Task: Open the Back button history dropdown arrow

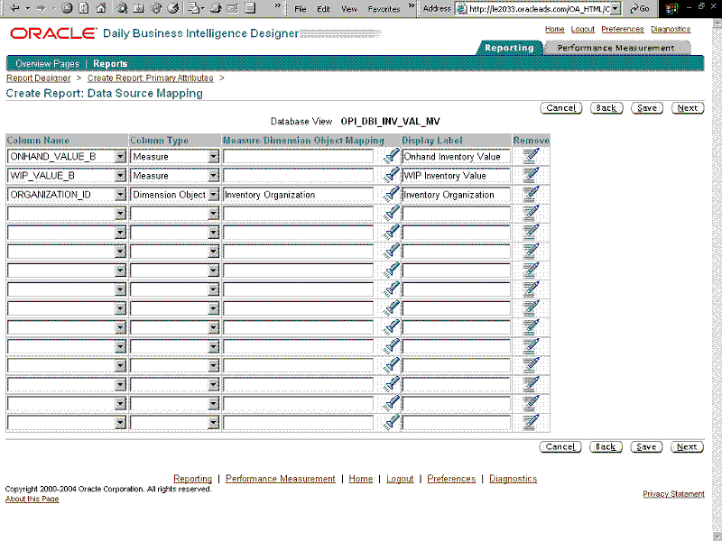Action: (x=28, y=8)
